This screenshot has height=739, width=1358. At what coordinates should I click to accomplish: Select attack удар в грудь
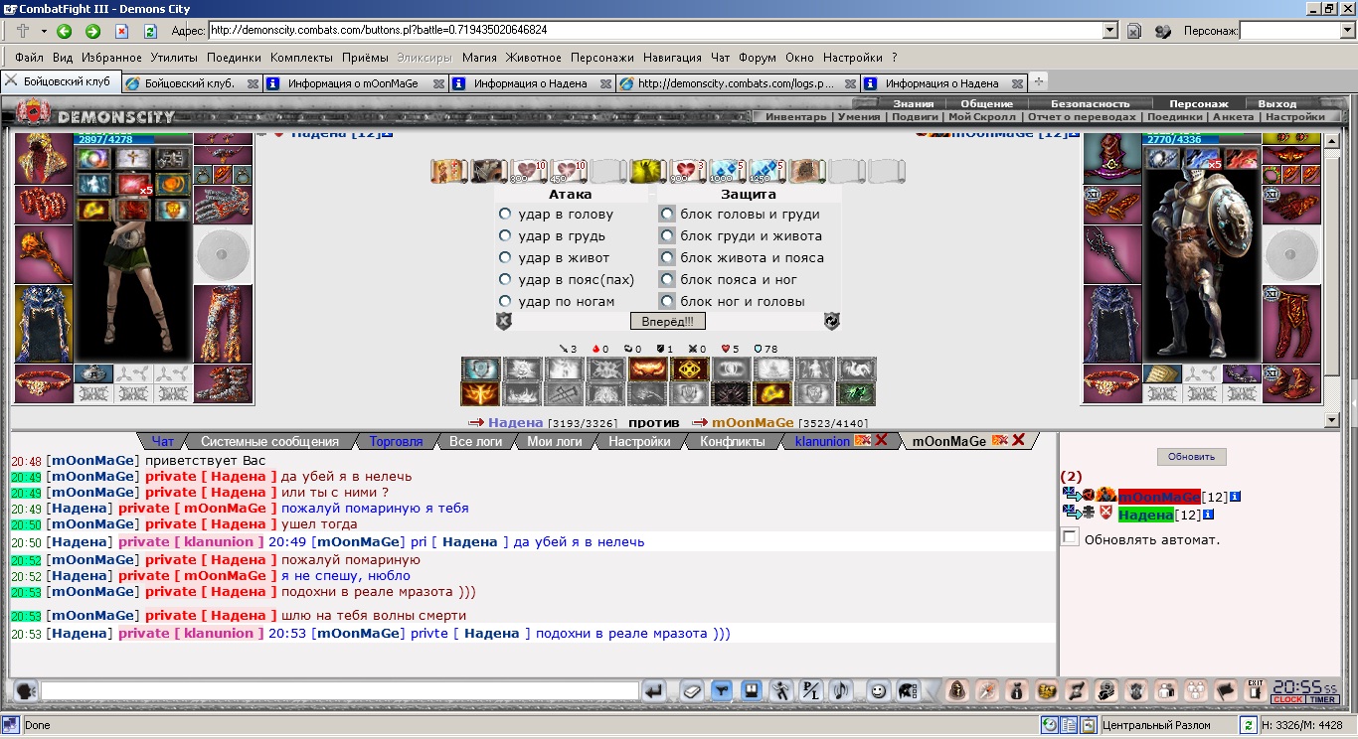tap(504, 235)
